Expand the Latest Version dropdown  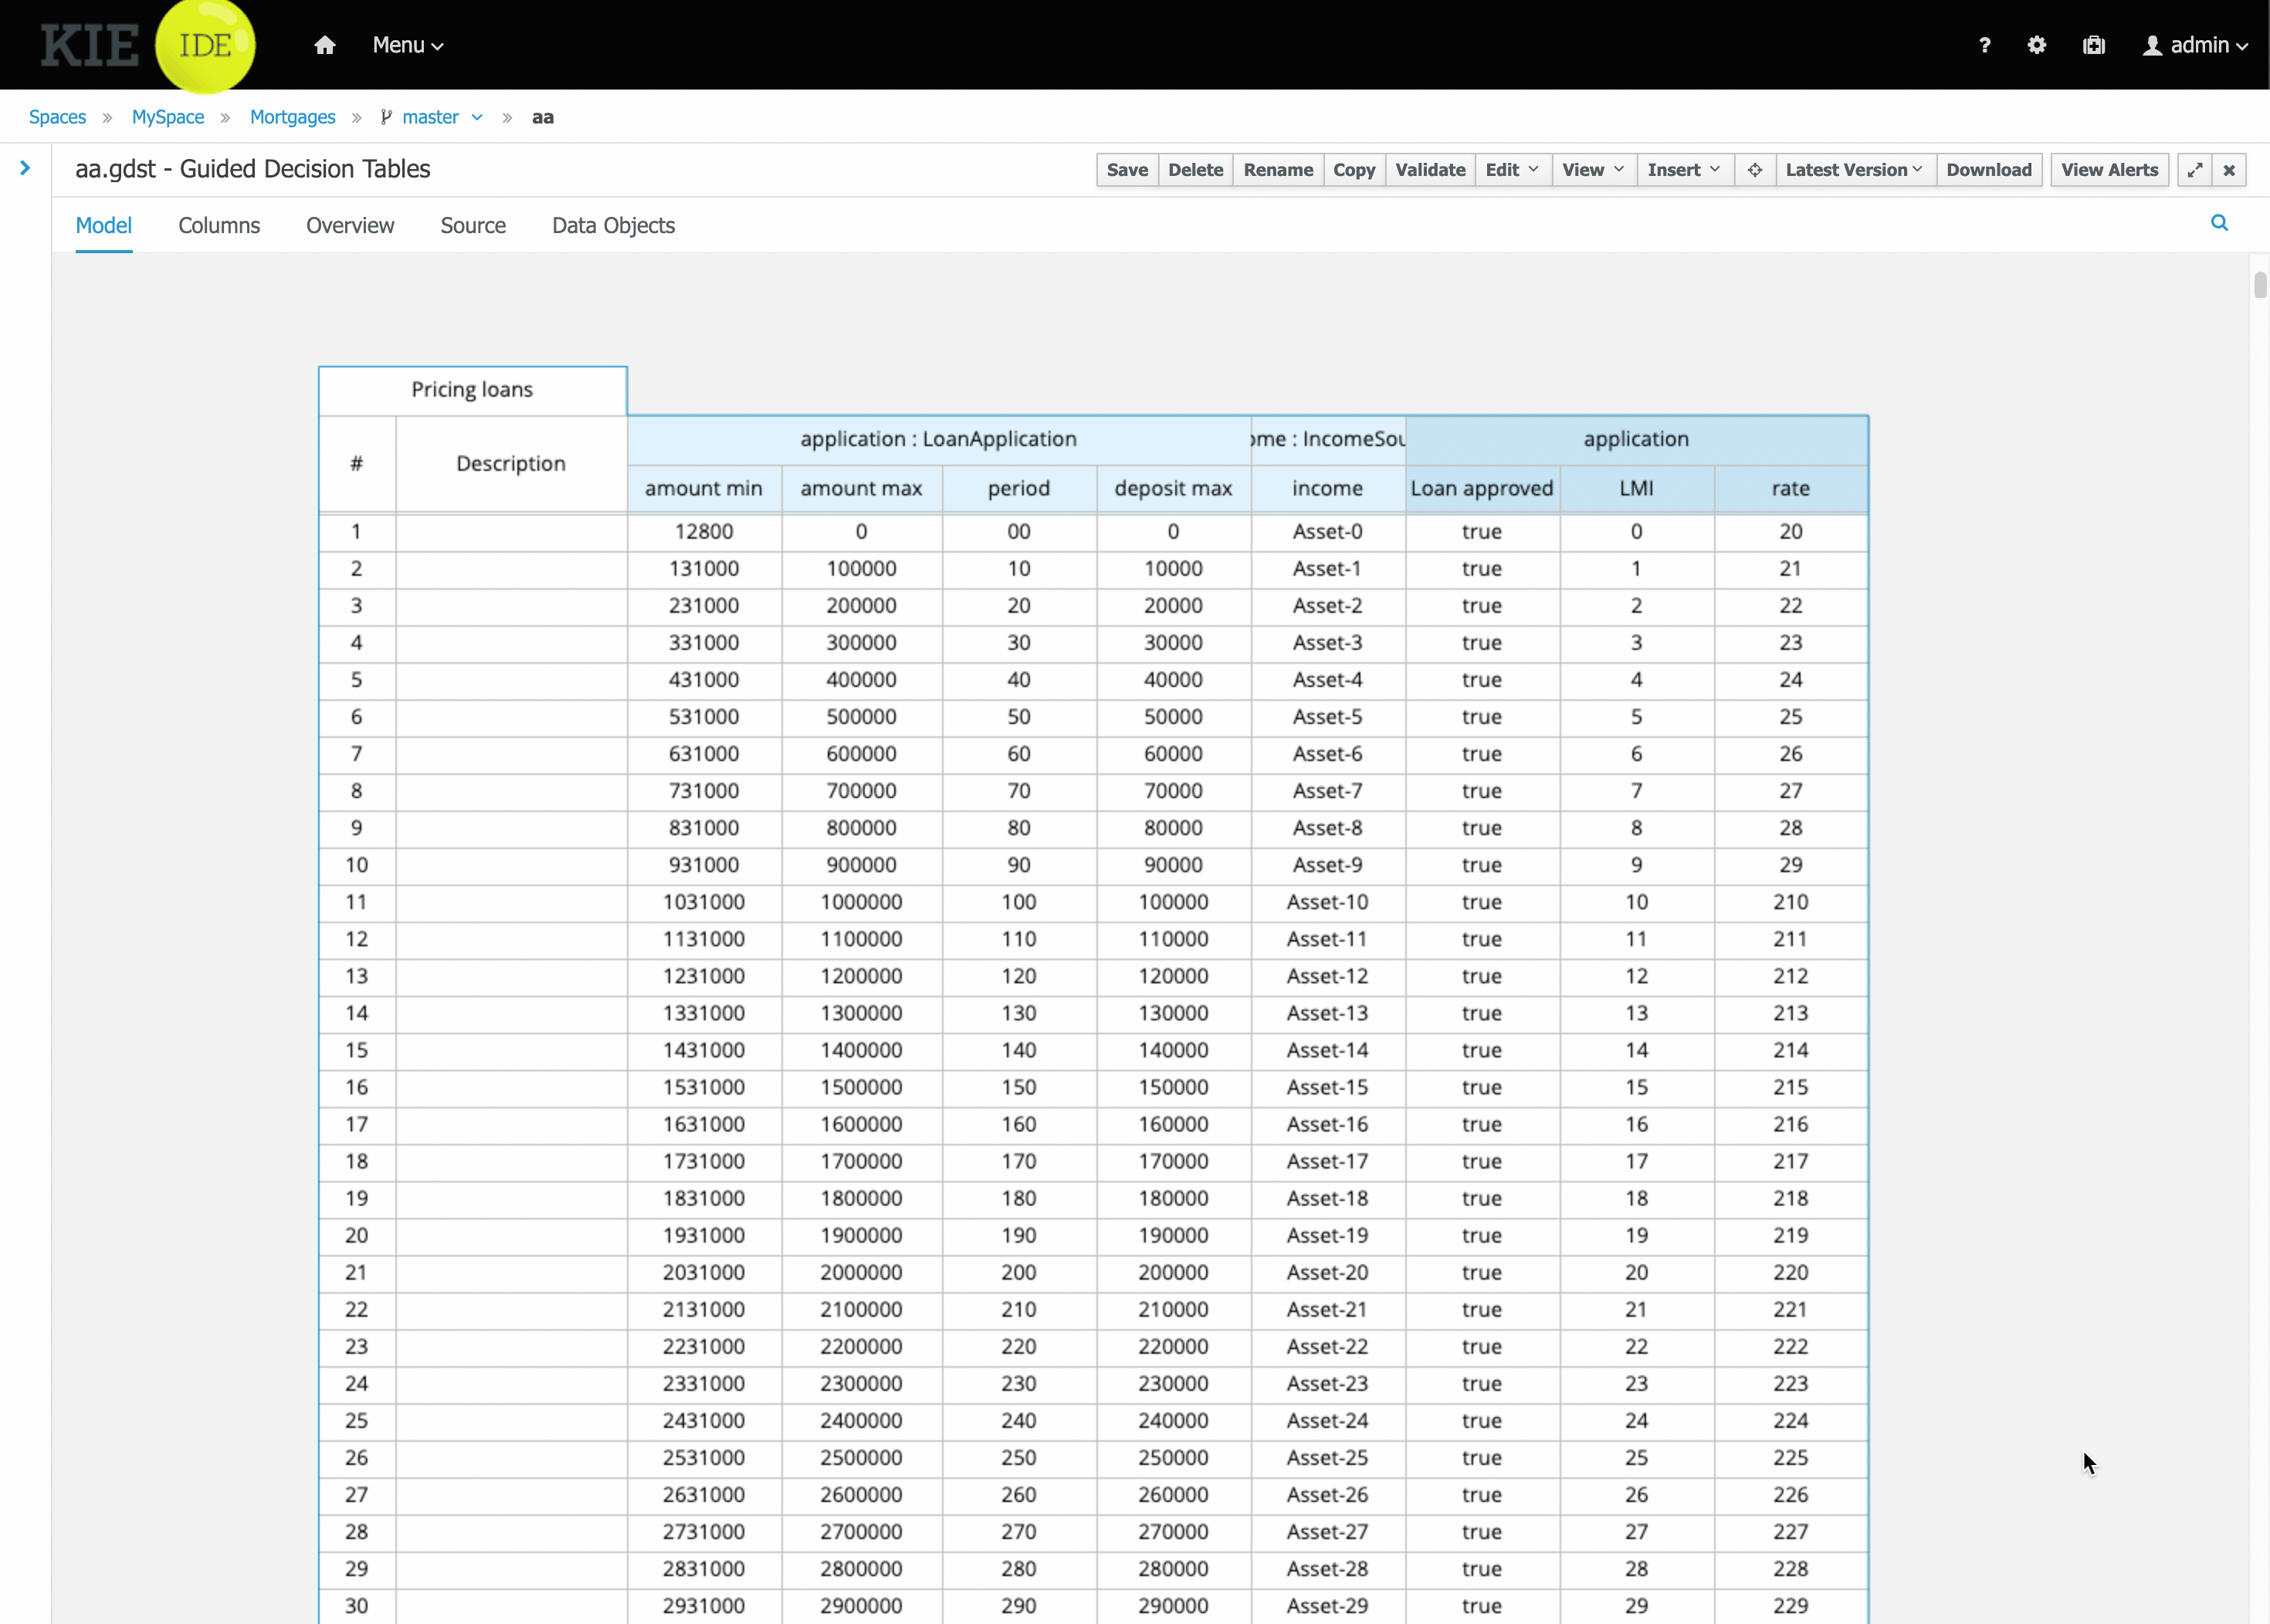[x=1853, y=170]
